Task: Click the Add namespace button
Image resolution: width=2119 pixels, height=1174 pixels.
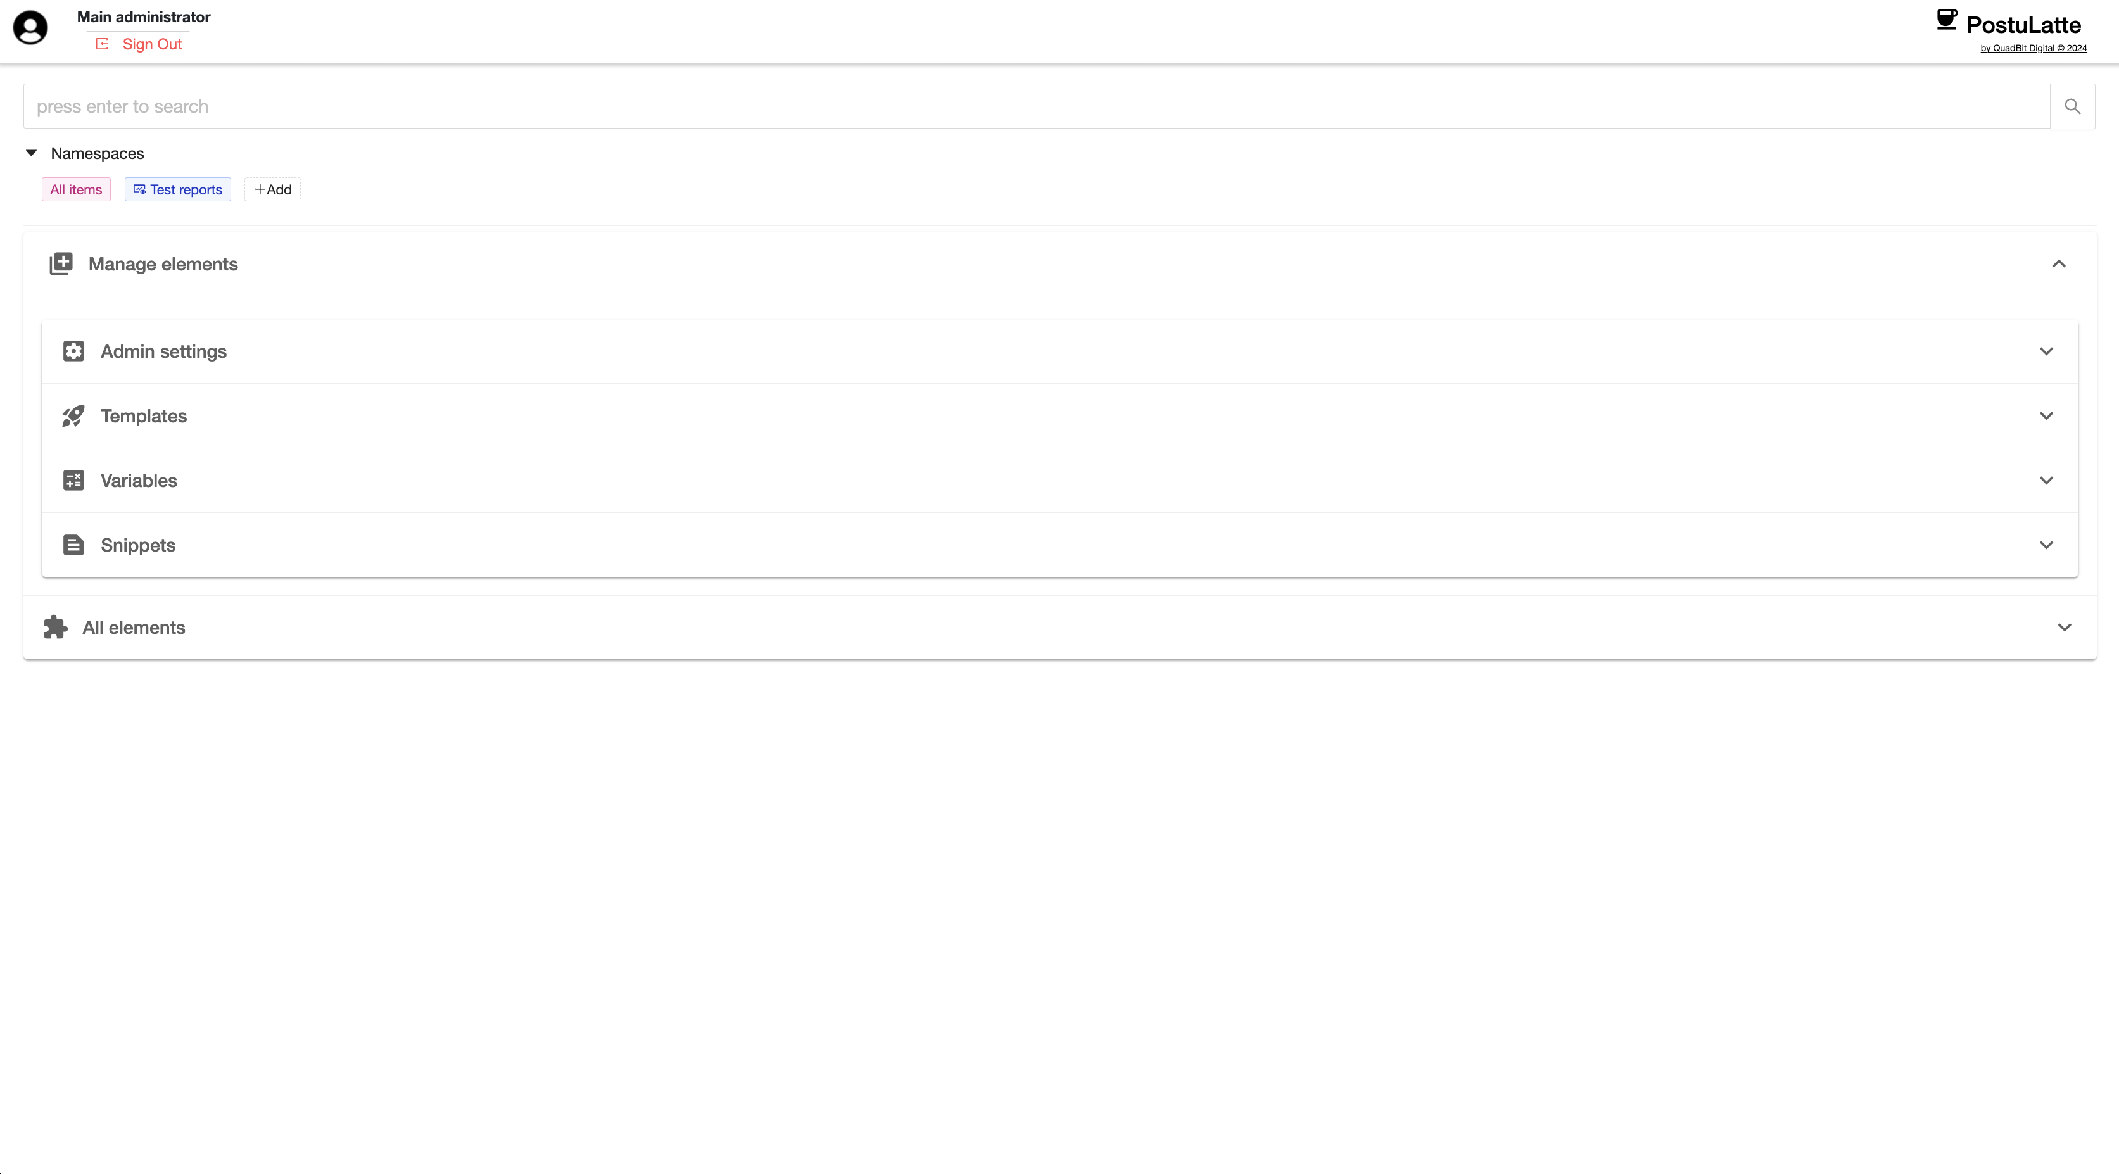Action: tap(272, 189)
